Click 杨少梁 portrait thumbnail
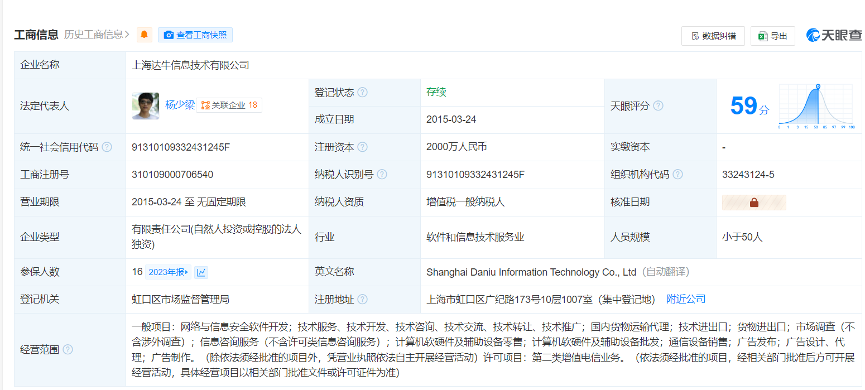 (146, 106)
